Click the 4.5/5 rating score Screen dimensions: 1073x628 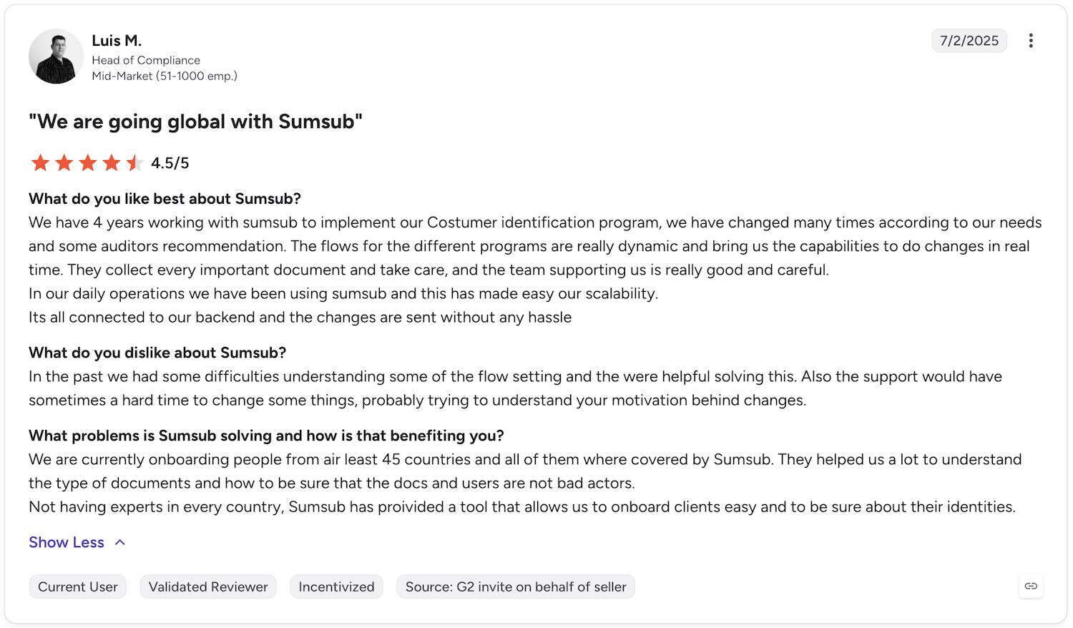point(170,163)
